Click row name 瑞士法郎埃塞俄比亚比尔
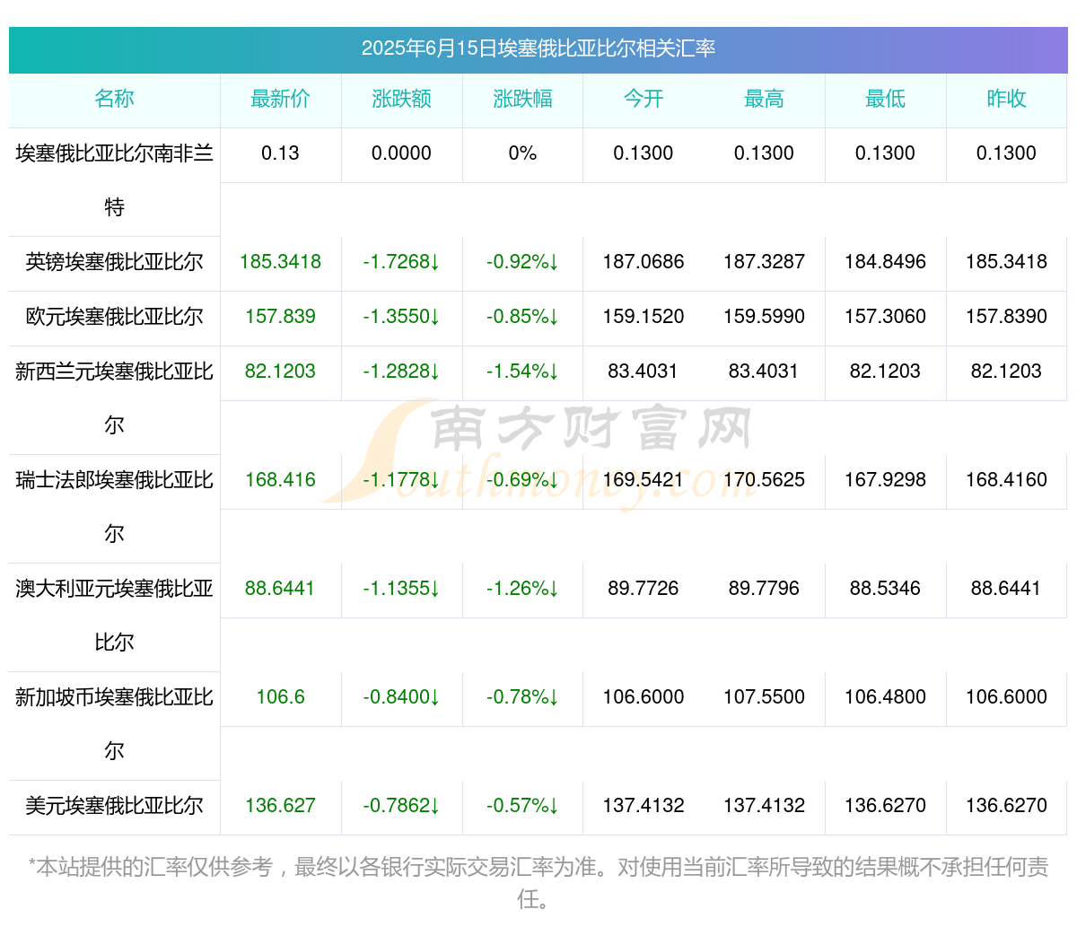 114,506
